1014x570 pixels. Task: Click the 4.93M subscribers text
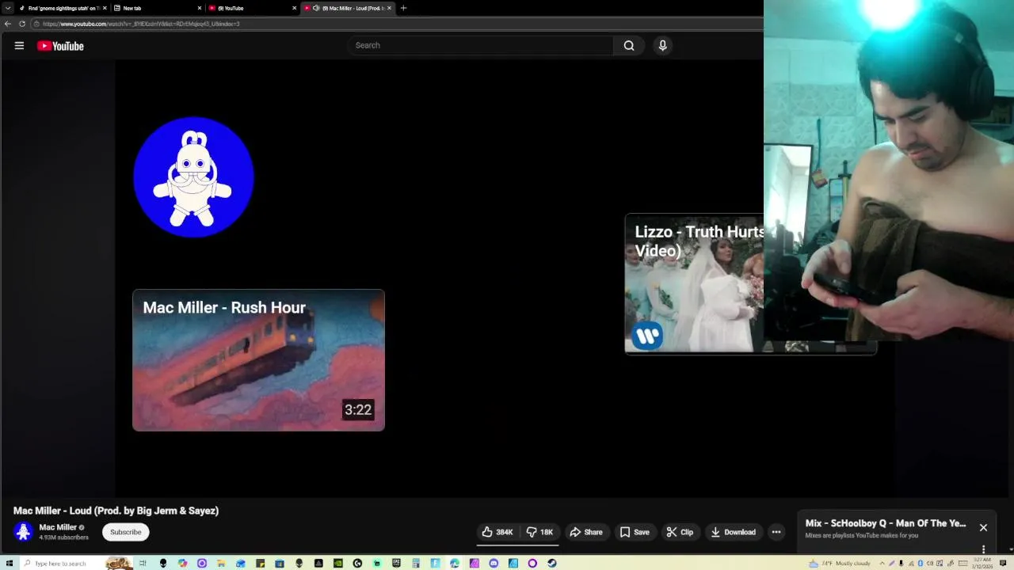(x=63, y=538)
